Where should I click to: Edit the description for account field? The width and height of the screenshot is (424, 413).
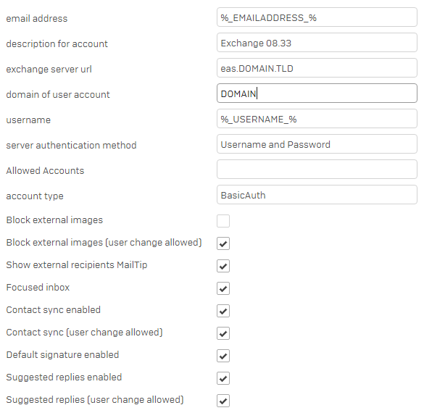(x=317, y=43)
